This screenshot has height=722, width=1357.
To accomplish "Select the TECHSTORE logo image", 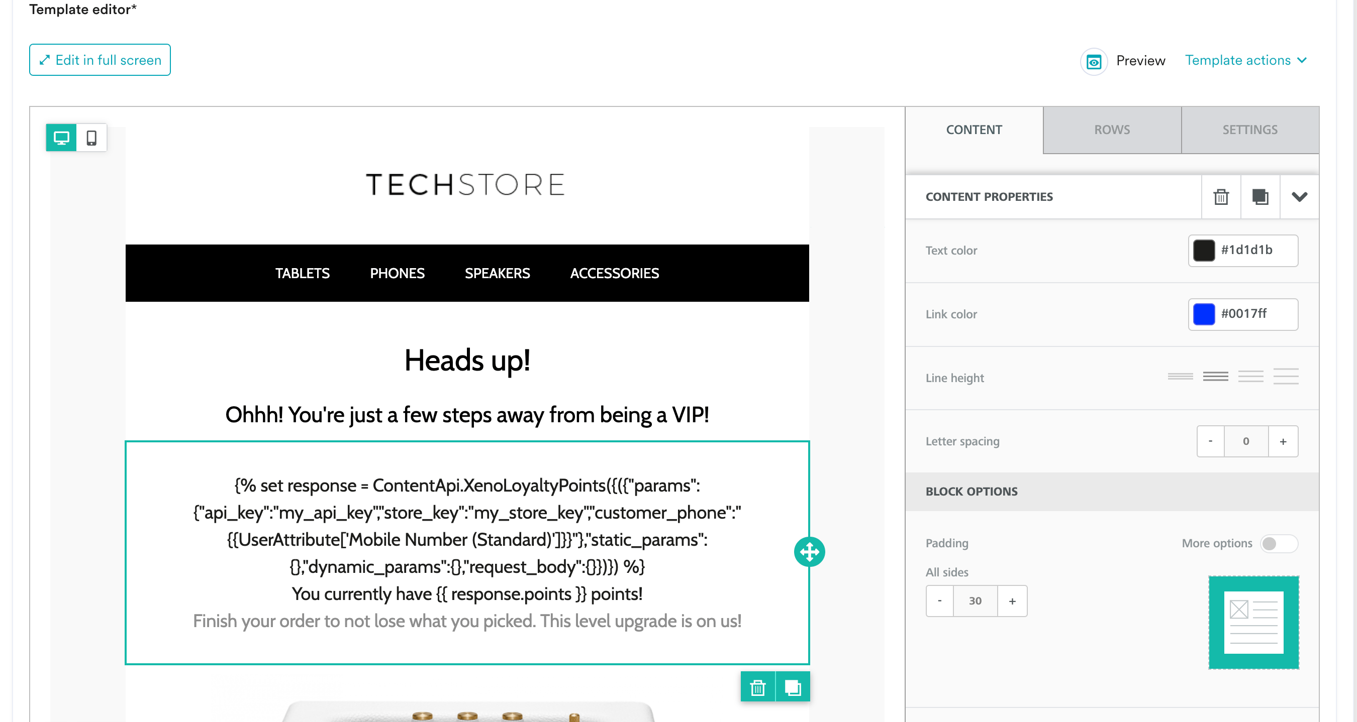I will [x=466, y=184].
